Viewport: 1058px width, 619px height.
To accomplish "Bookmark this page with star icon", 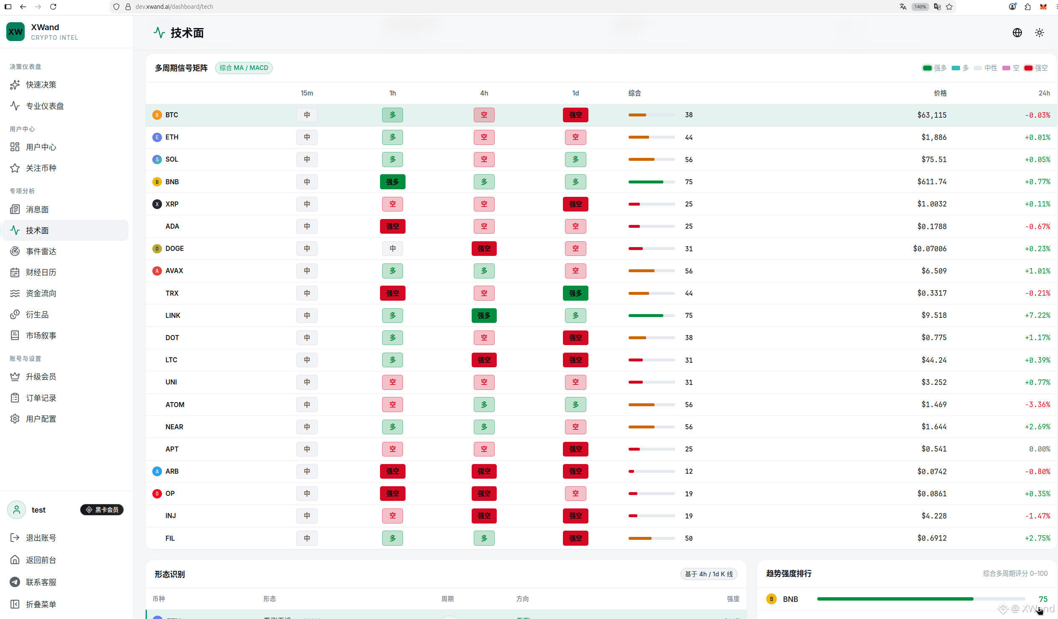I will (x=949, y=7).
